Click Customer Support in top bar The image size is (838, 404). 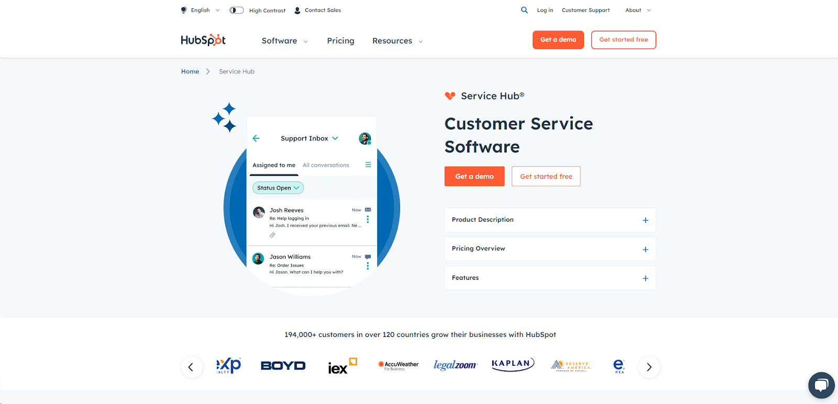click(586, 10)
